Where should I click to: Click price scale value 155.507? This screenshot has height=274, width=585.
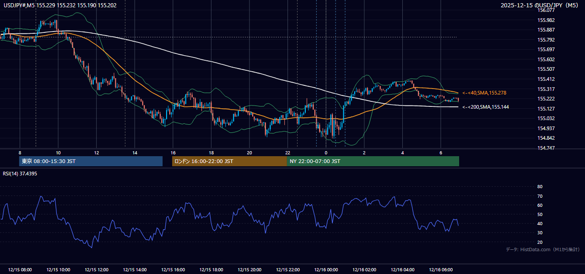pos(546,69)
